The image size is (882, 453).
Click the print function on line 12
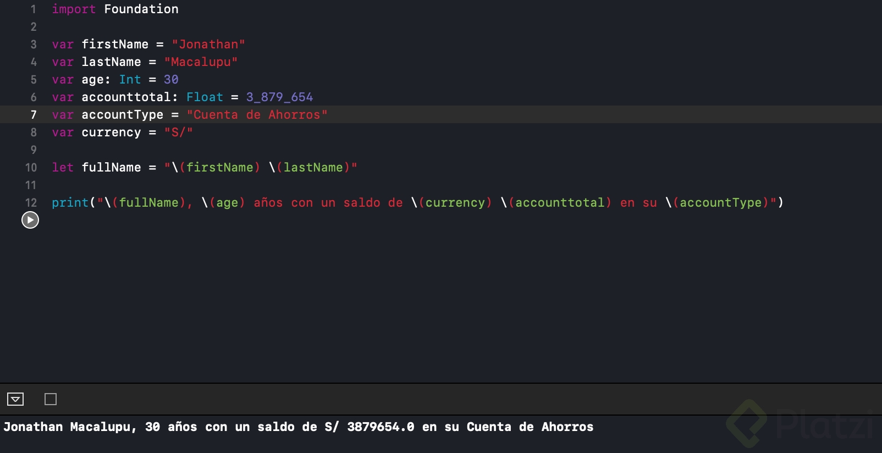coord(70,202)
